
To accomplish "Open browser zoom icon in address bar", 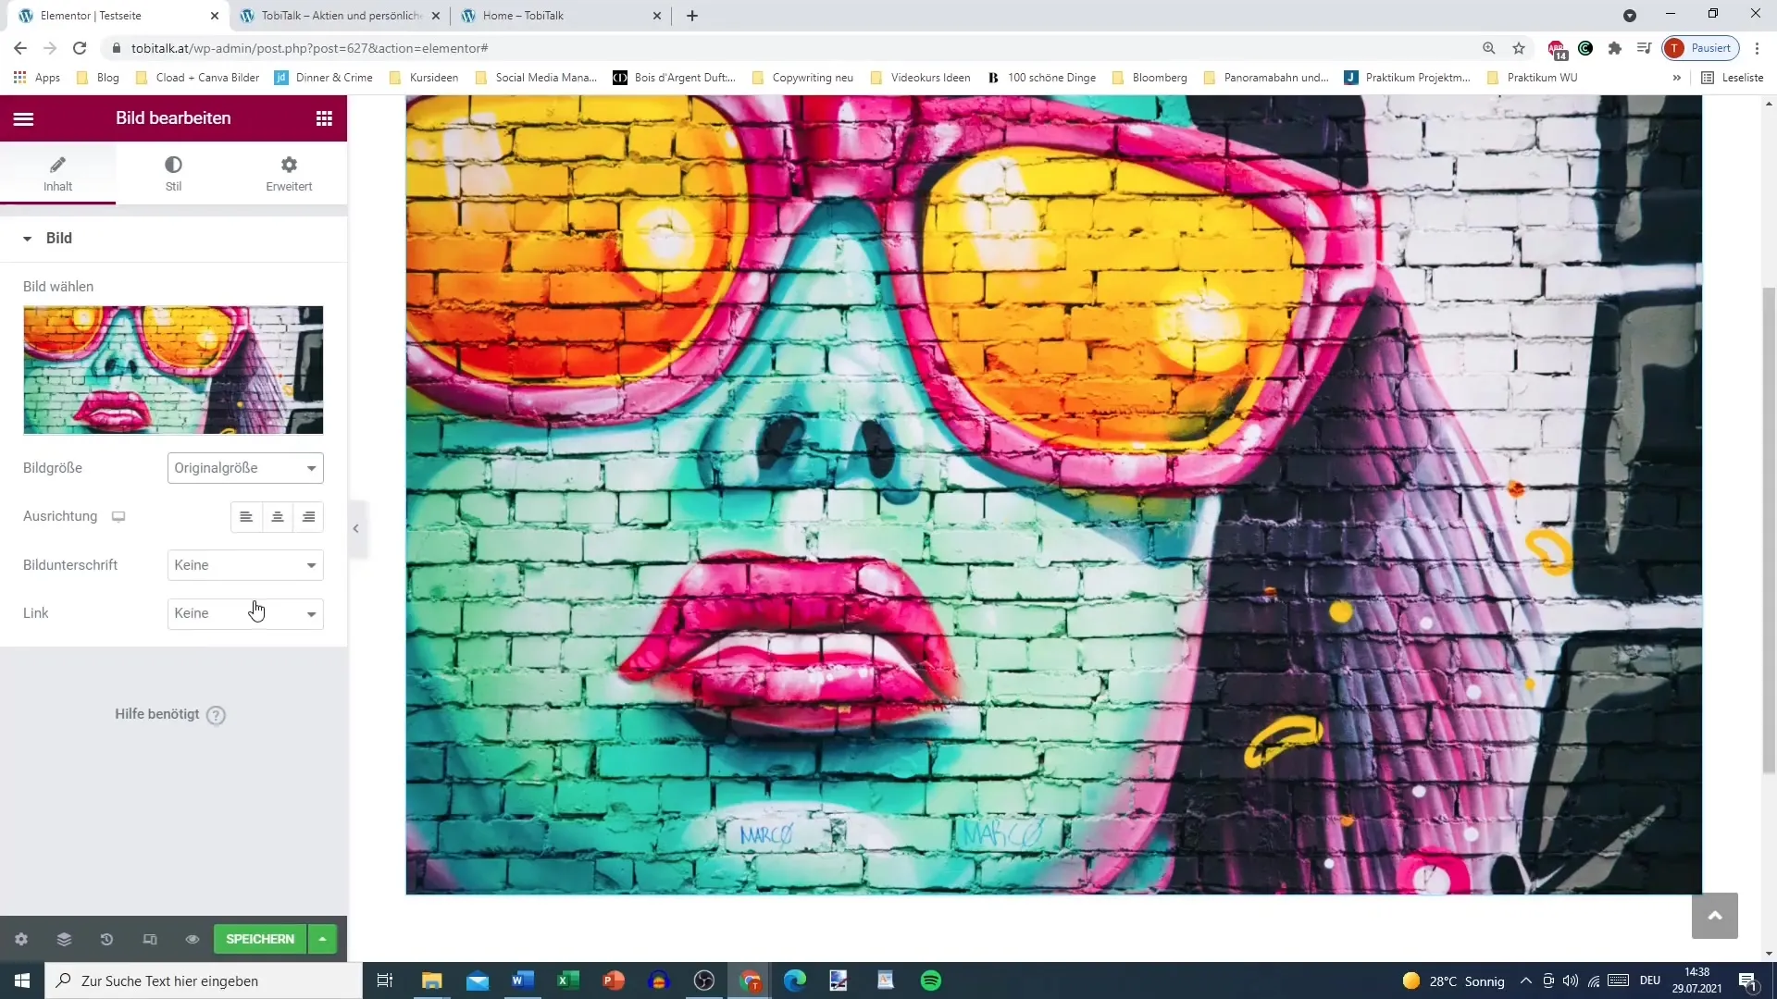I will click(x=1489, y=48).
